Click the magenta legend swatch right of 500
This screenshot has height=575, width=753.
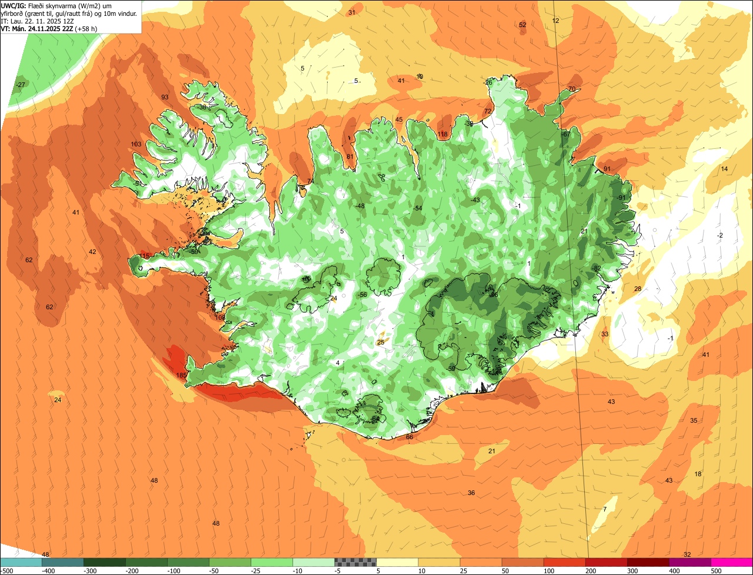732,562
